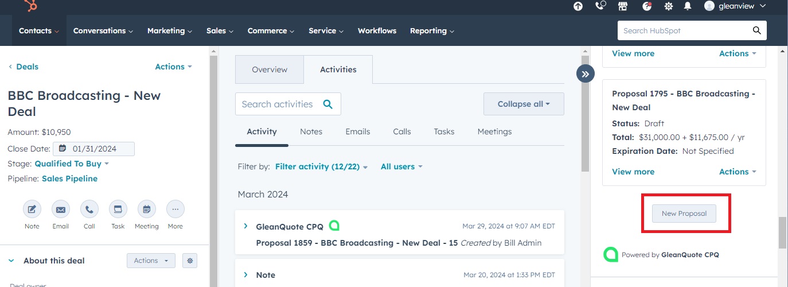The height and width of the screenshot is (287, 788).
Task: Click View more under Proposal 1795
Action: click(x=633, y=172)
